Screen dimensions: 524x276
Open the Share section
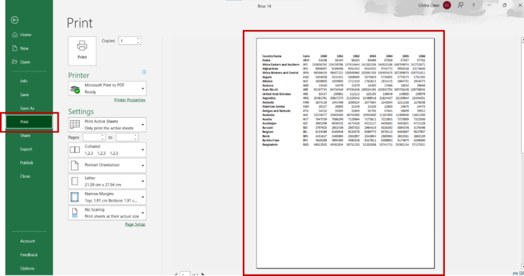click(25, 136)
